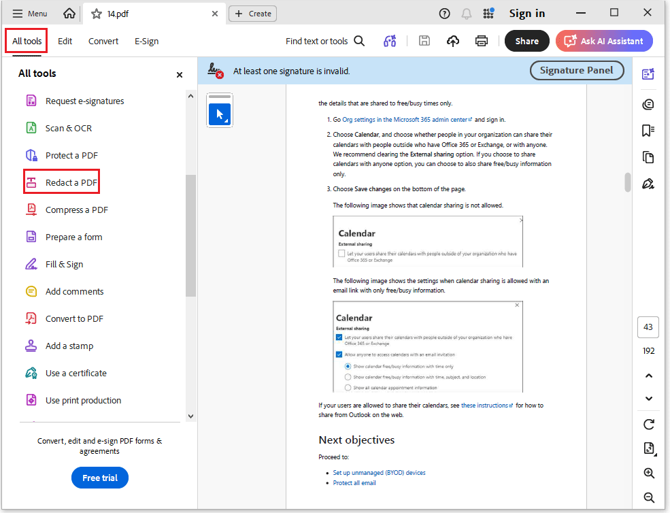This screenshot has height=513, width=670.
Task: Switch to the E-Sign tab
Action: click(146, 41)
